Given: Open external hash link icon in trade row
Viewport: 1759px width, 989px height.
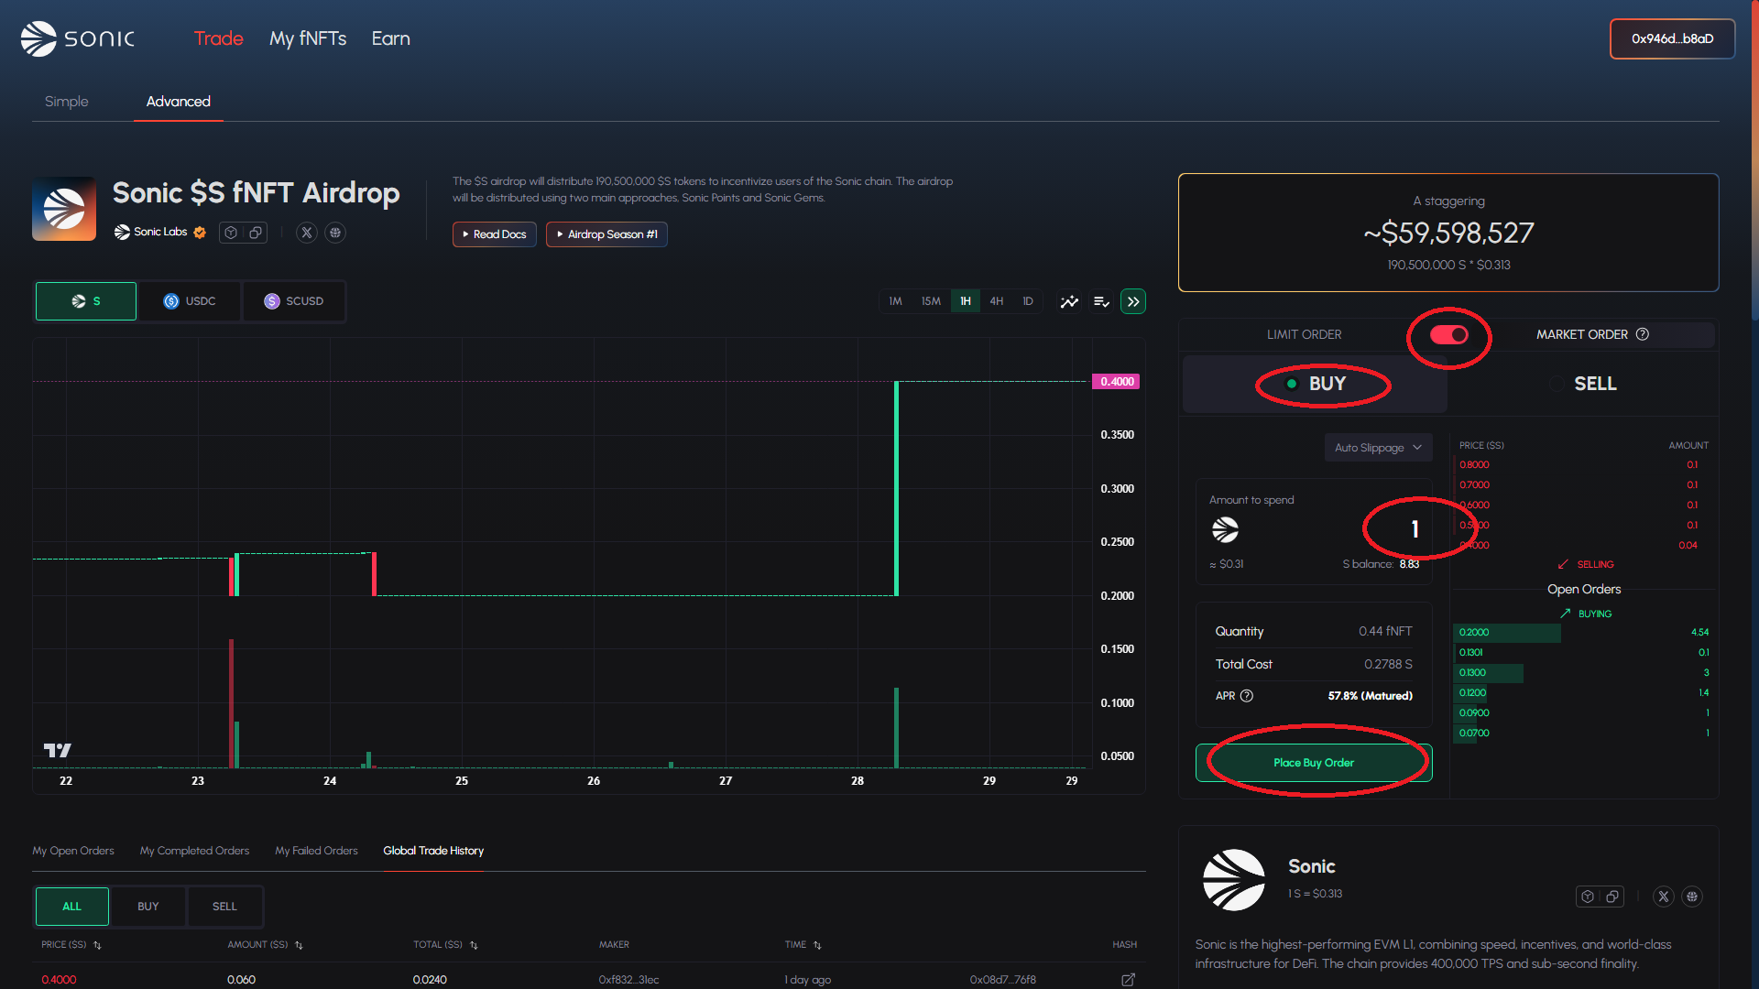Looking at the screenshot, I should point(1128,980).
